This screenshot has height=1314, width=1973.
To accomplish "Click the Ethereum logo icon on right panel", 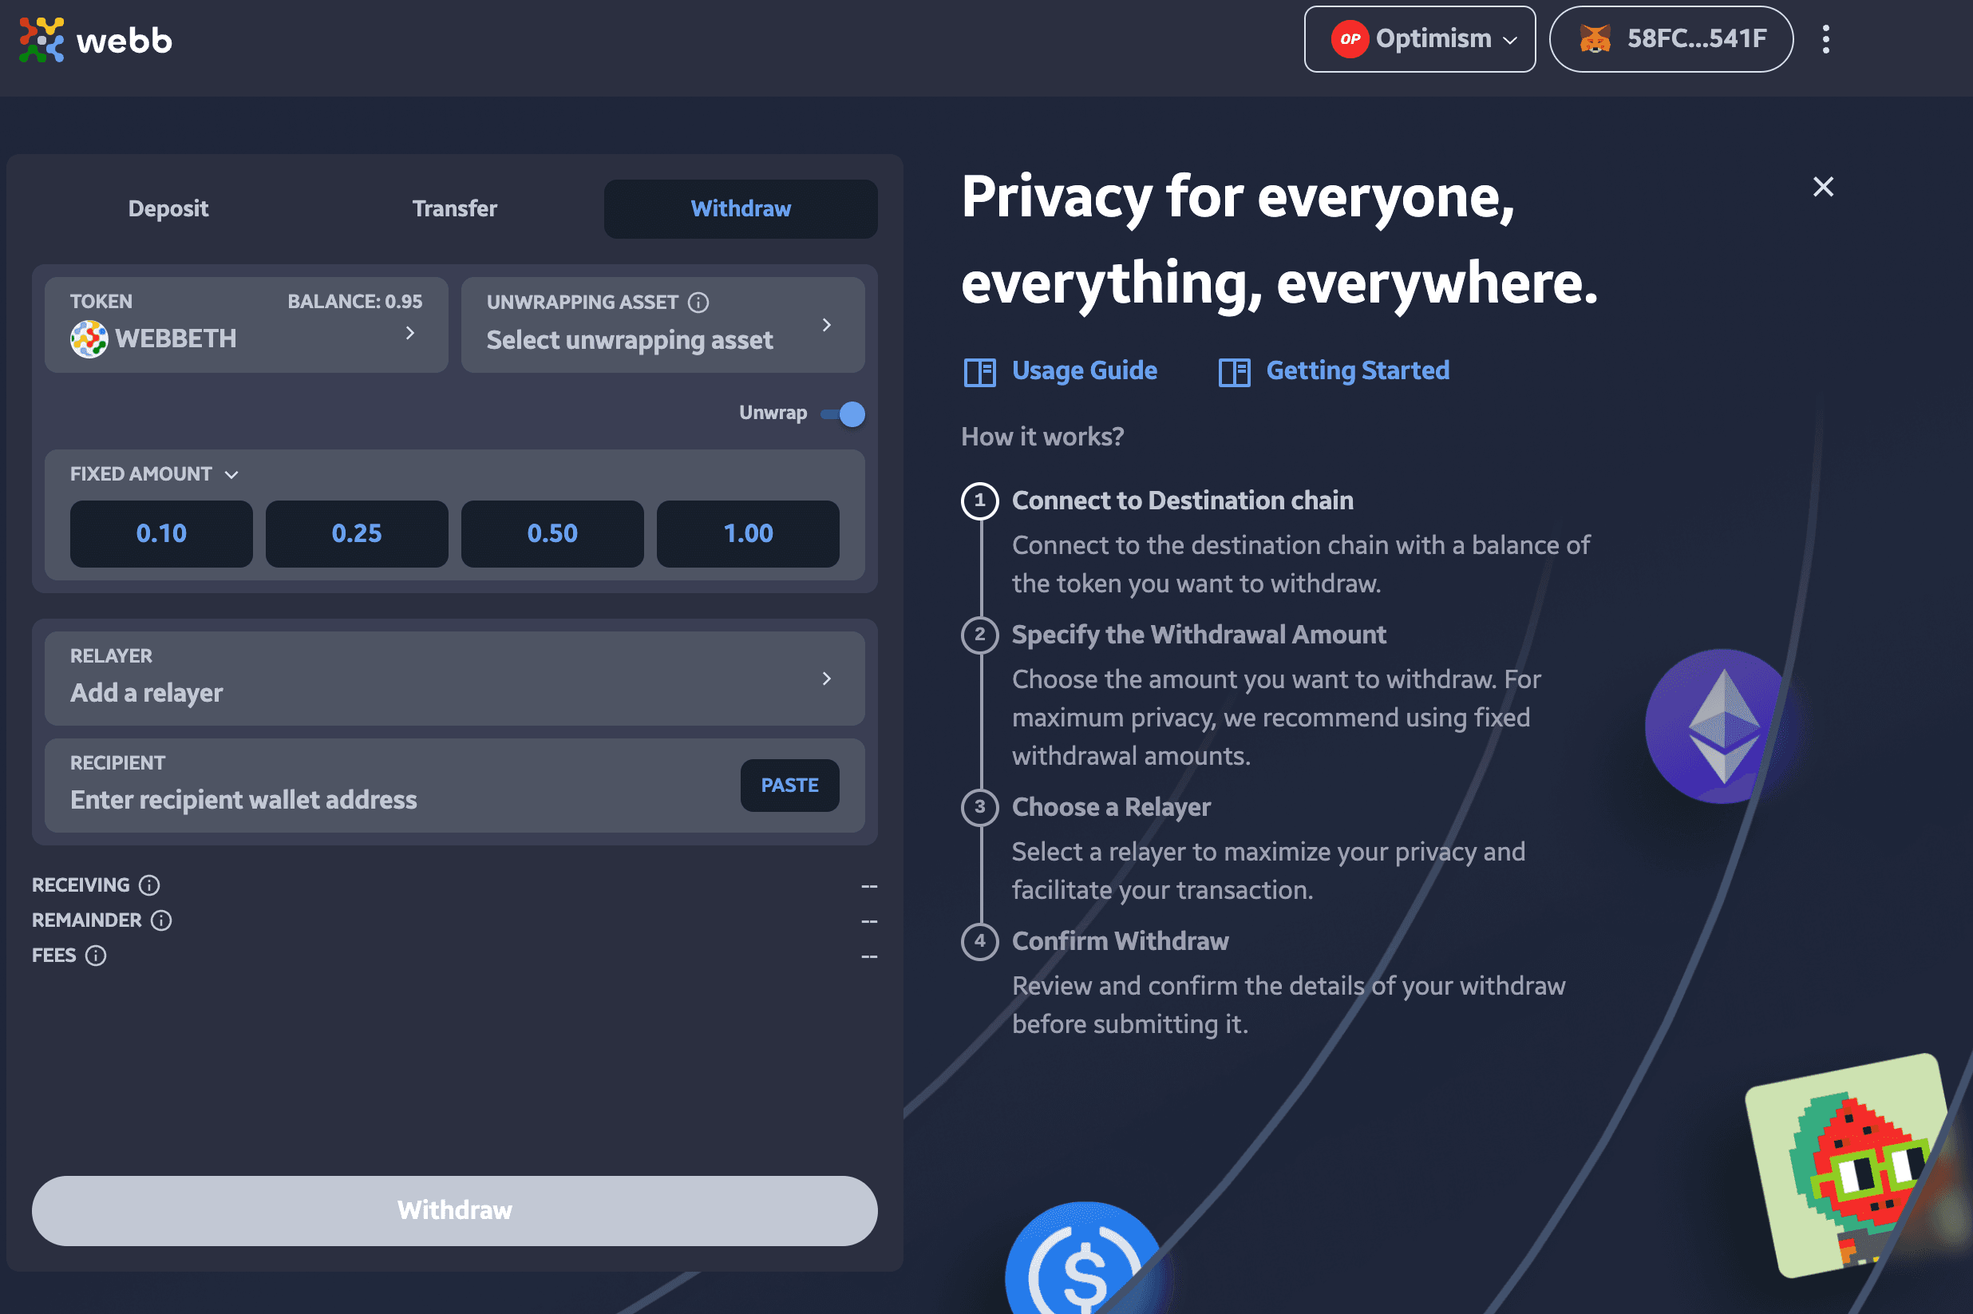I will 1714,722.
